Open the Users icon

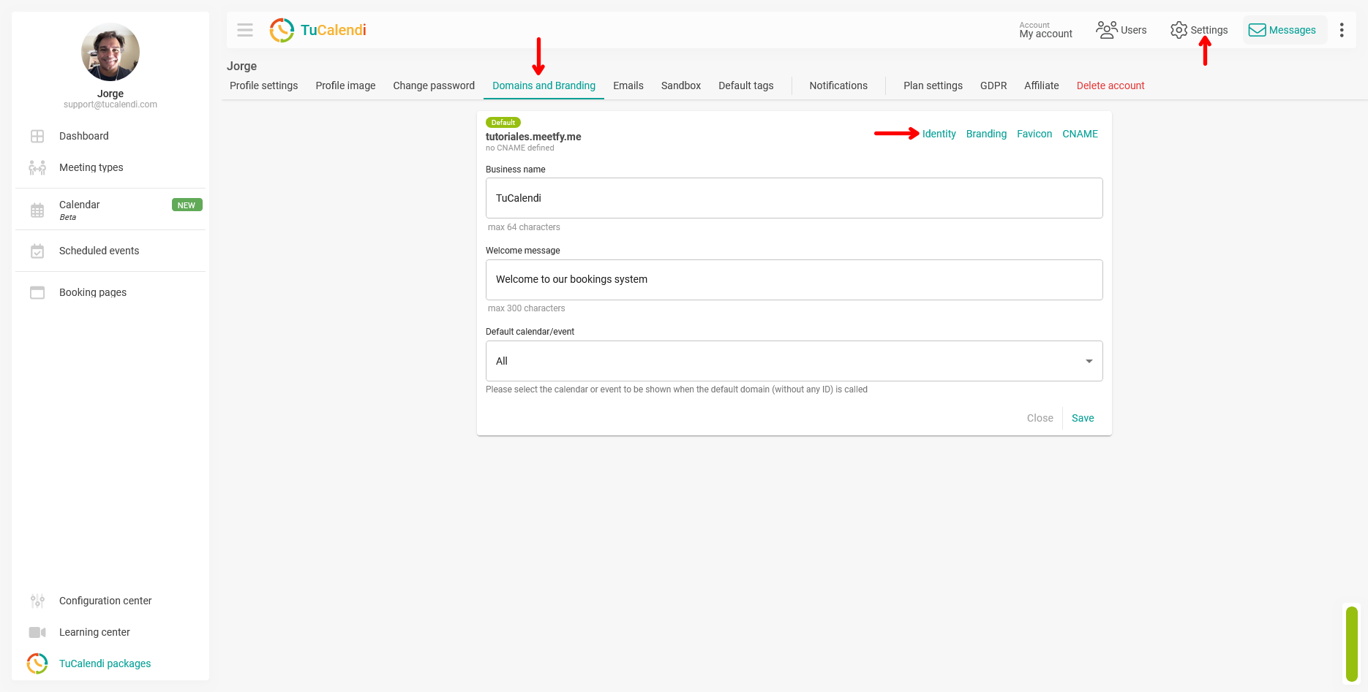(1106, 30)
